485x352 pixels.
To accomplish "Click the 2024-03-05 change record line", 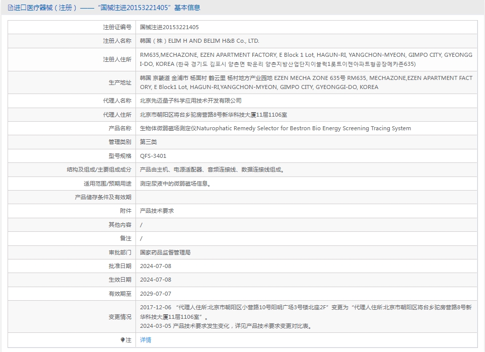I will [x=227, y=326].
